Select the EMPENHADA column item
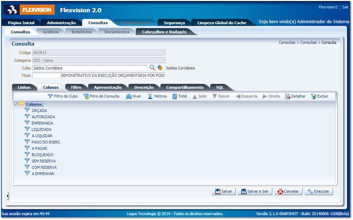 coord(43,123)
